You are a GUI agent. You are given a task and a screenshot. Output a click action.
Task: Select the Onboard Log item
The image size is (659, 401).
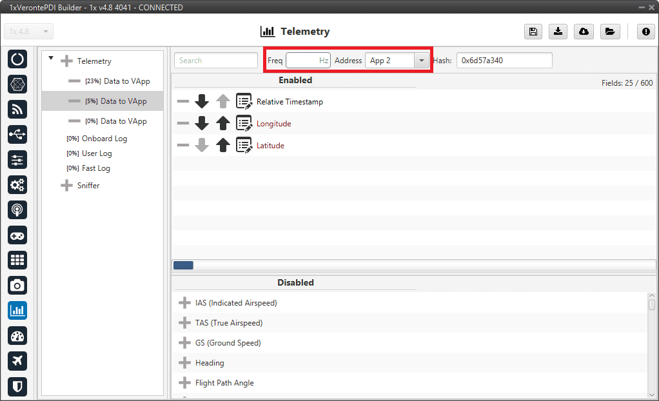click(x=97, y=139)
